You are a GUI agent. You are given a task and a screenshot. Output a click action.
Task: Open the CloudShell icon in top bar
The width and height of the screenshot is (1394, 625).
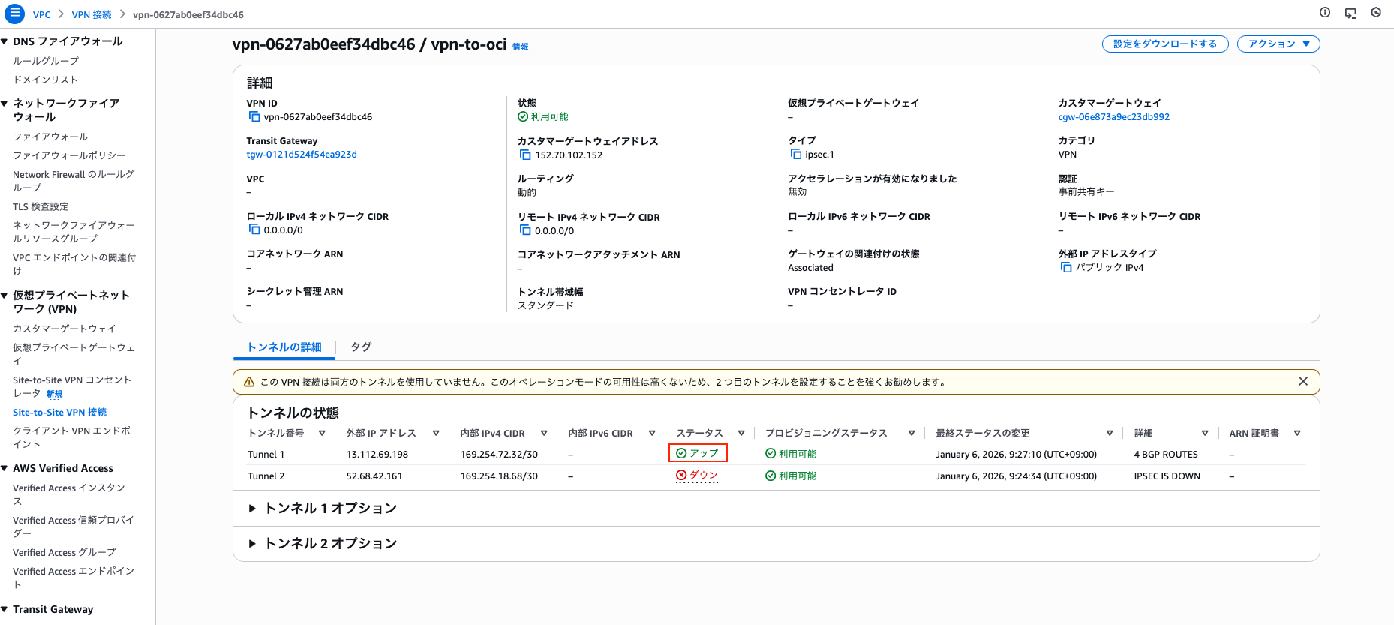click(1350, 13)
